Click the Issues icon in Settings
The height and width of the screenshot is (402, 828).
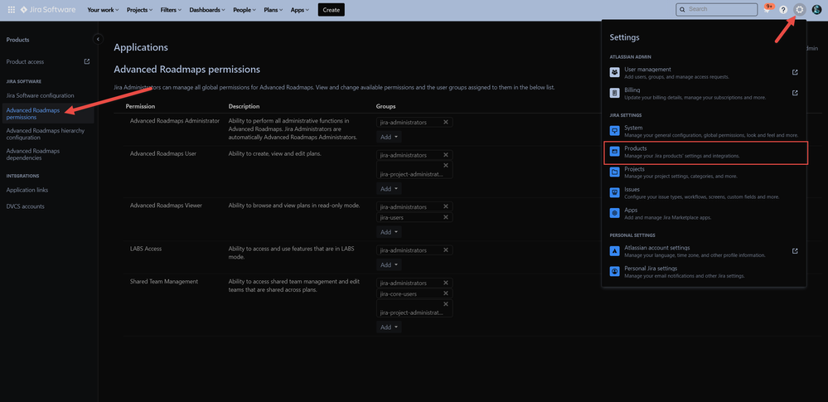point(615,192)
